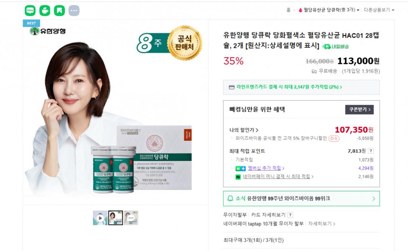The width and height of the screenshot is (408, 251).
Task: Click the card icon in 라인프렌즈카드 banner
Action: 232,87
